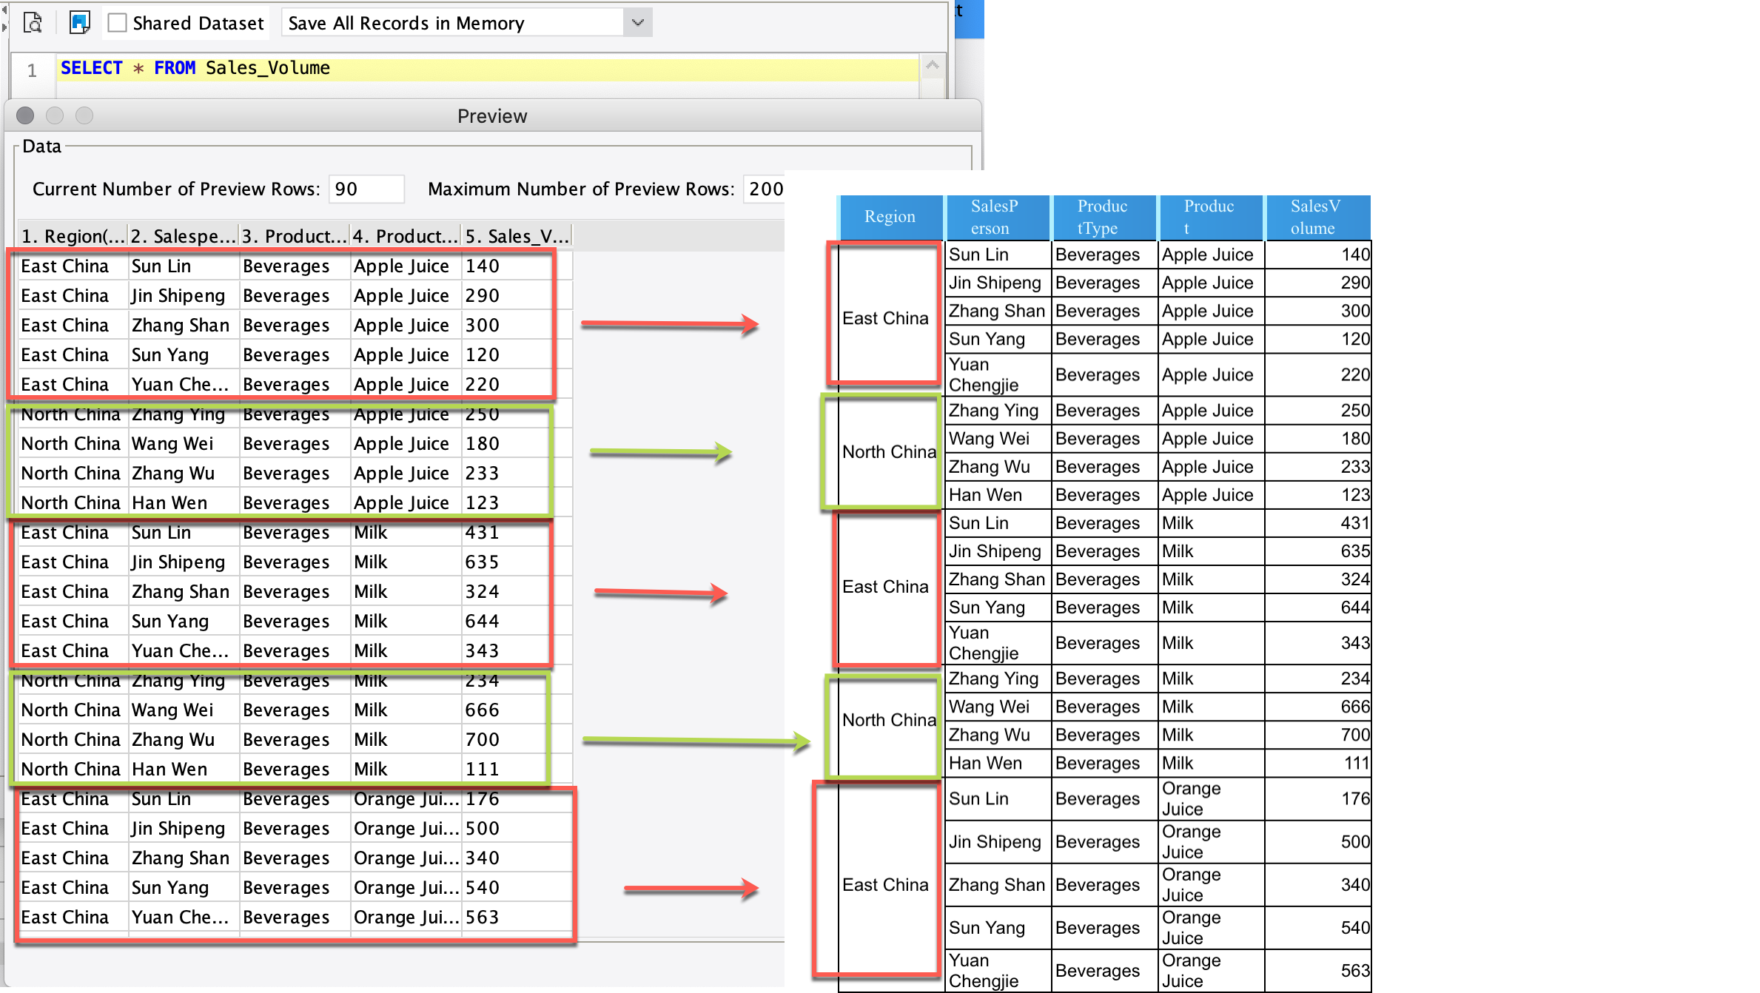Image resolution: width=1760 pixels, height=993 pixels.
Task: Click the first merged East China cell in report
Action: (885, 318)
